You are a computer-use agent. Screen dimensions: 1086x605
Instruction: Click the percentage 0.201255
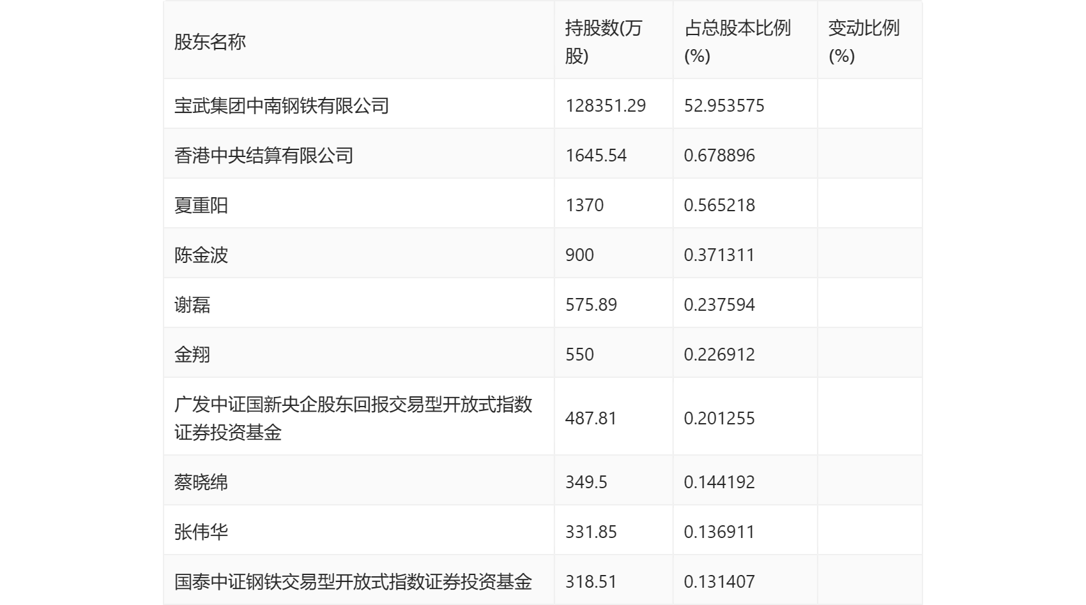[x=719, y=418]
